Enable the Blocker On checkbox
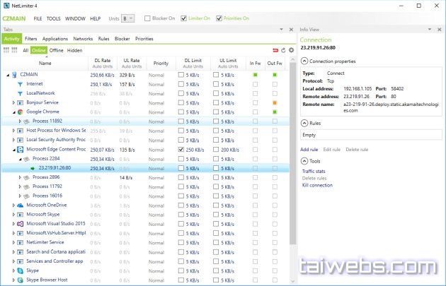Image resolution: width=446 pixels, height=286 pixels. point(147,18)
